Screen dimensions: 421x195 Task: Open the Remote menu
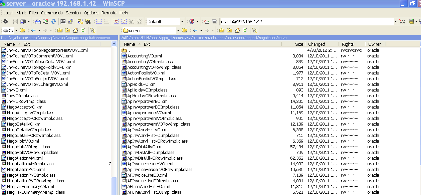tap(109, 13)
